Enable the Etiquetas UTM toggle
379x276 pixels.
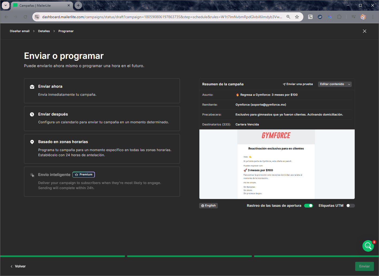pos(350,205)
